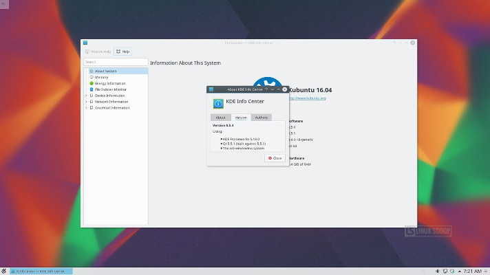The width and height of the screenshot is (490, 275).
Task: Select Network Information category
Action: (x=111, y=102)
